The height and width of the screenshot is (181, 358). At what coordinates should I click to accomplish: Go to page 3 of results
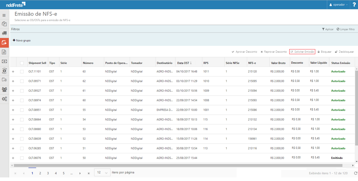pos(48,173)
